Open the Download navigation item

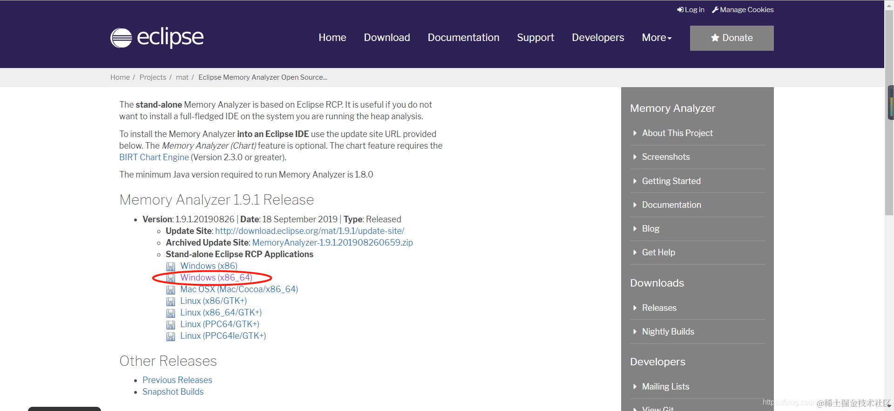point(387,38)
